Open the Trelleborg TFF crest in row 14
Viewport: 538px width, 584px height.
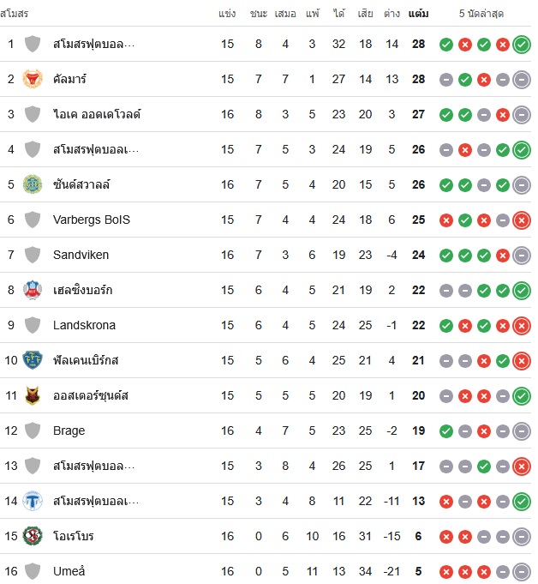(x=33, y=501)
